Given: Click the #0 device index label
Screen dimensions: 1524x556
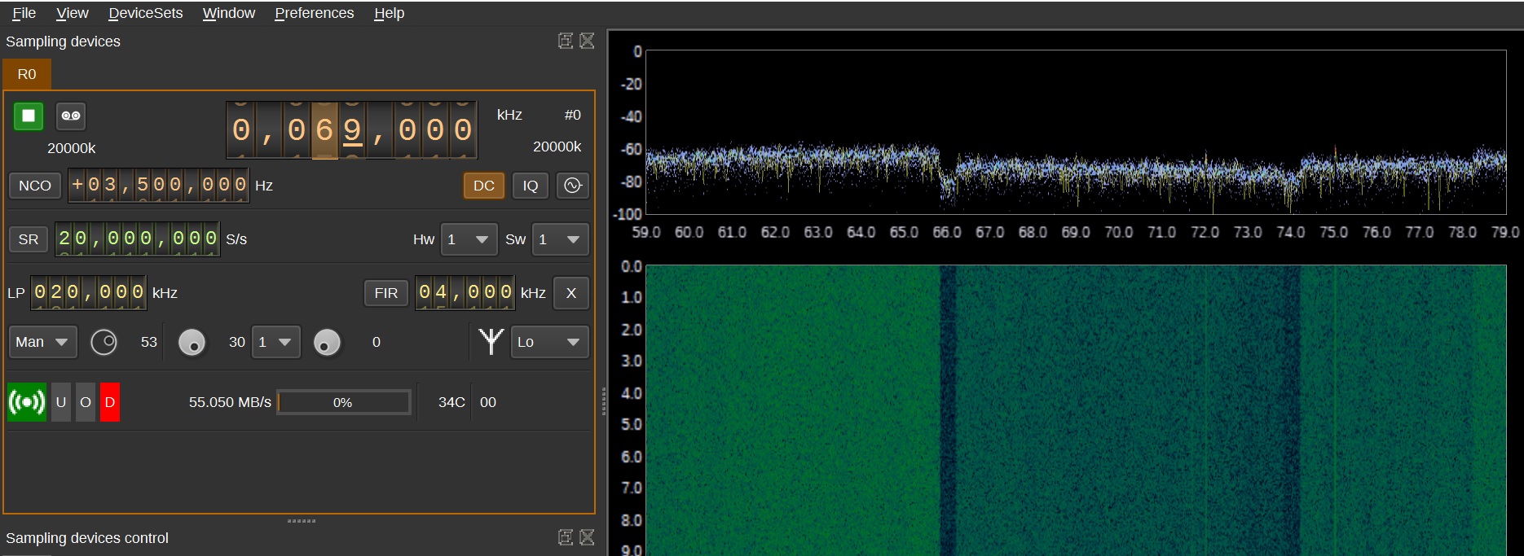Looking at the screenshot, I should click(x=573, y=115).
